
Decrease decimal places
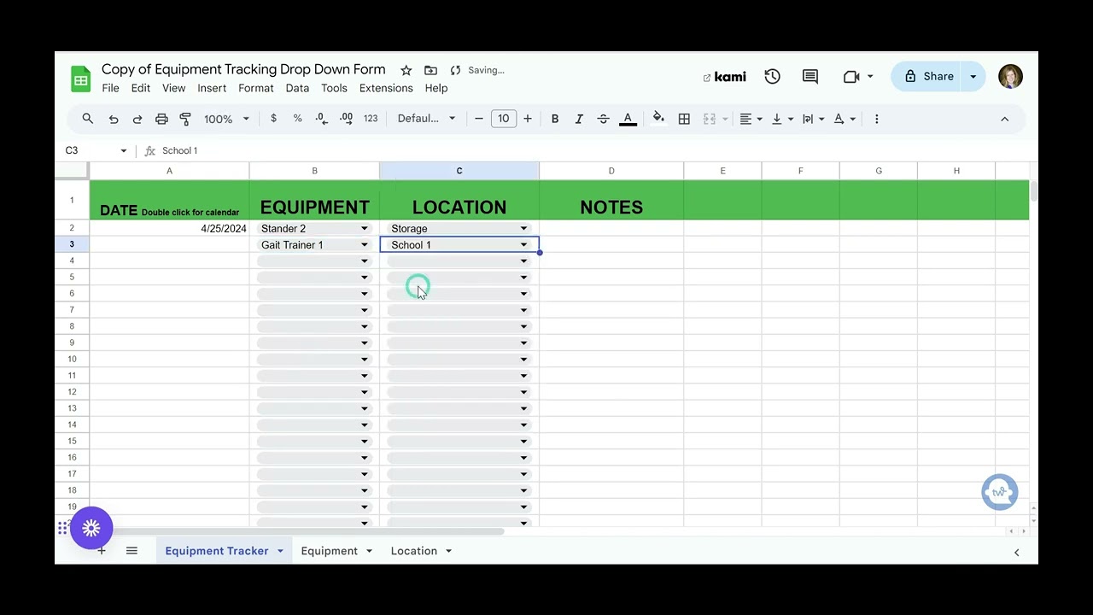(x=321, y=119)
